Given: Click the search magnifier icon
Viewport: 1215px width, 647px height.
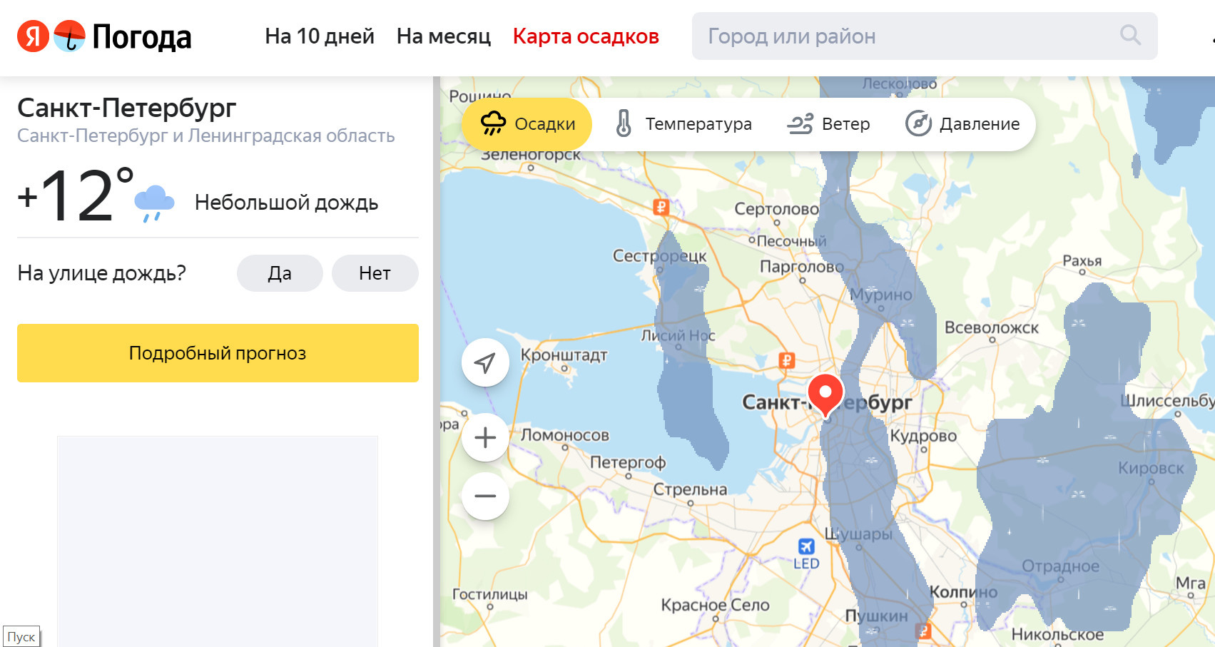Looking at the screenshot, I should (x=1130, y=35).
